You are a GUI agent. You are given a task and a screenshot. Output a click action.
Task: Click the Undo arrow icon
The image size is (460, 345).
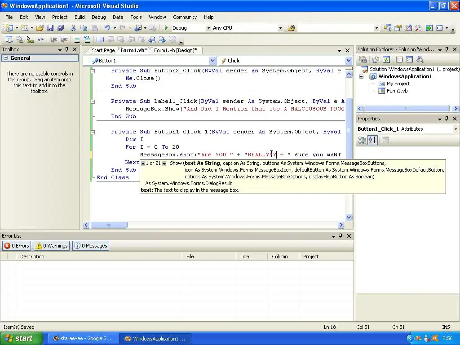107,28
